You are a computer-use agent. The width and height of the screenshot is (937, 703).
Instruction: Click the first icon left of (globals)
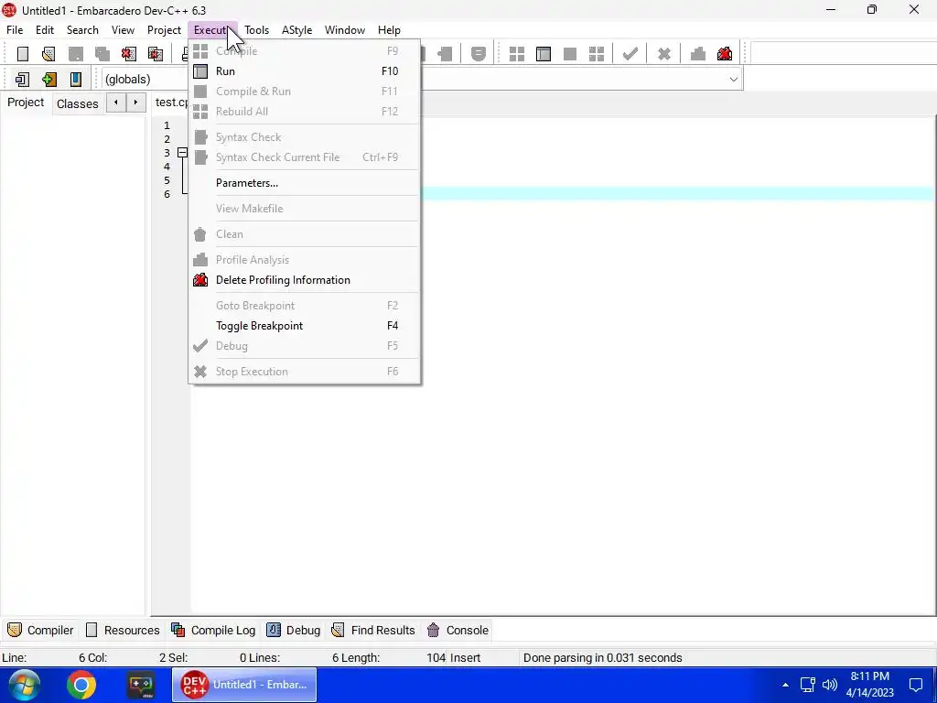[22, 79]
